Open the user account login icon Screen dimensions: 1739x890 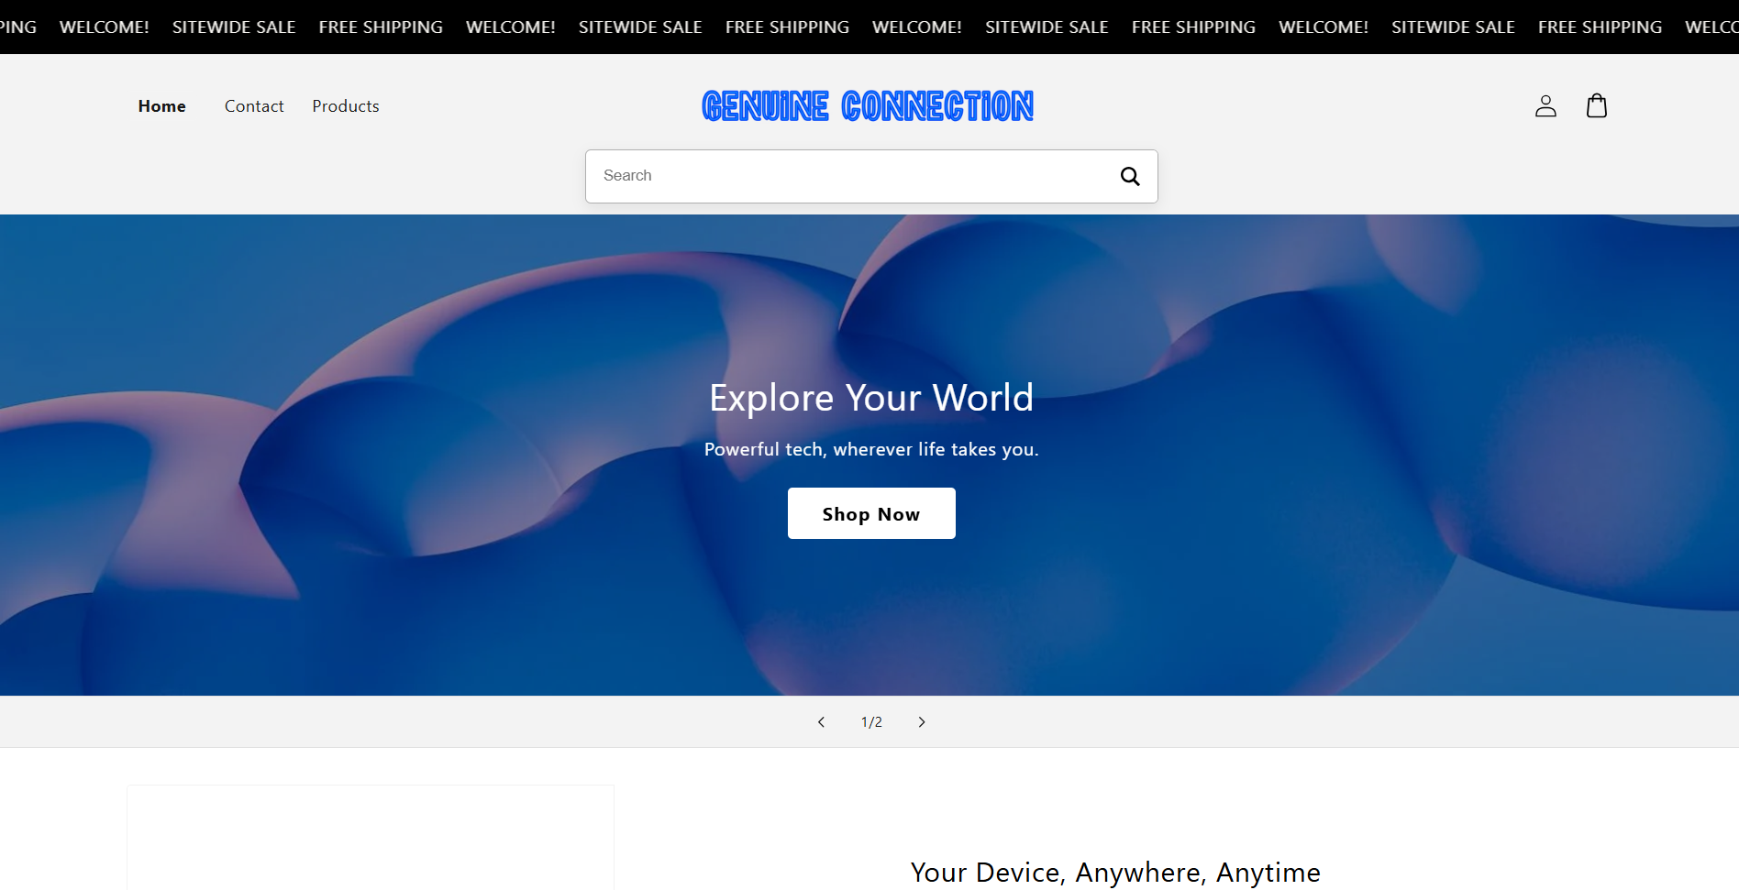tap(1545, 106)
